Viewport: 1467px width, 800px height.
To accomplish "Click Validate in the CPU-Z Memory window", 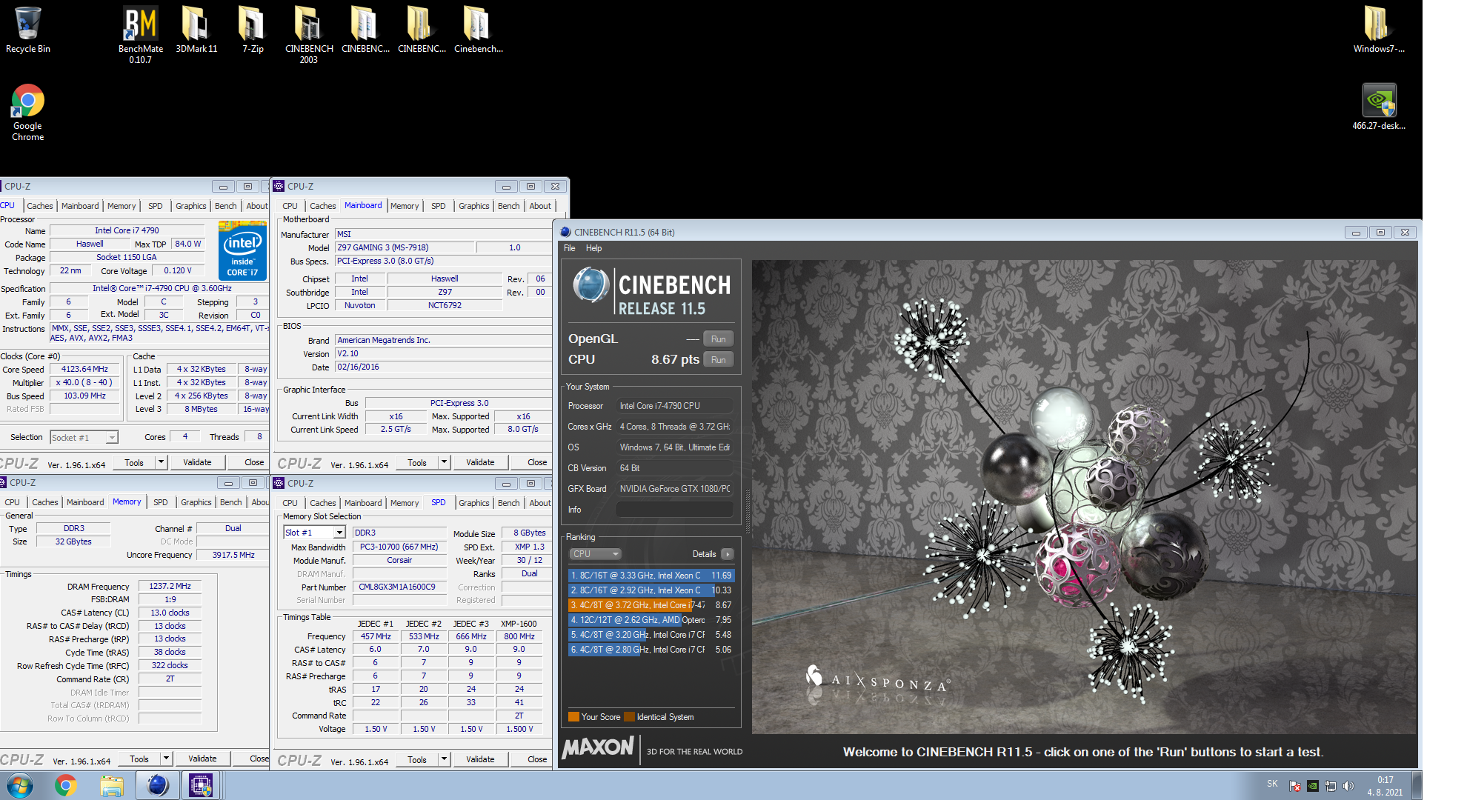I will click(x=202, y=759).
